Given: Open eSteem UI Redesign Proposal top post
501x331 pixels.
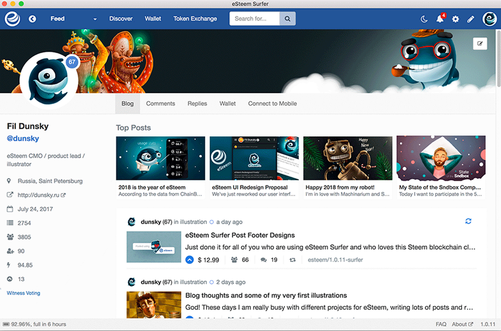Looking at the screenshot, I should tap(254, 167).
